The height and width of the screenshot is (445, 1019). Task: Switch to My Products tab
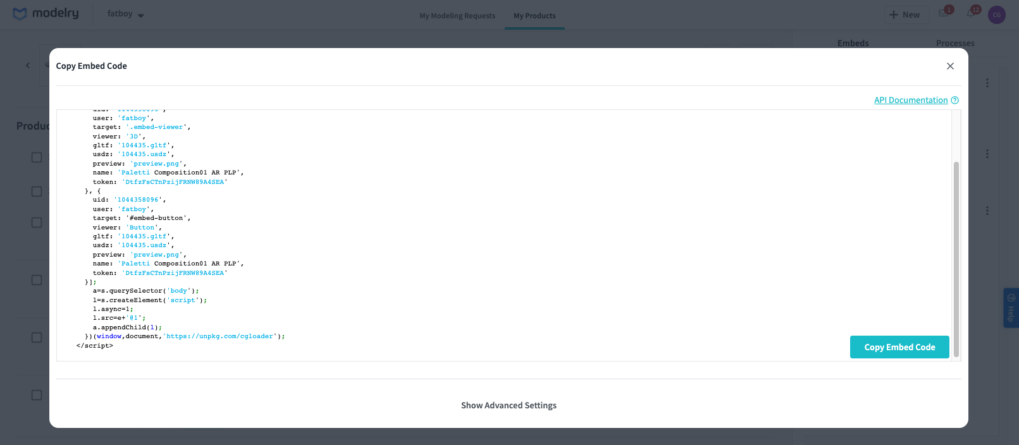[534, 16]
